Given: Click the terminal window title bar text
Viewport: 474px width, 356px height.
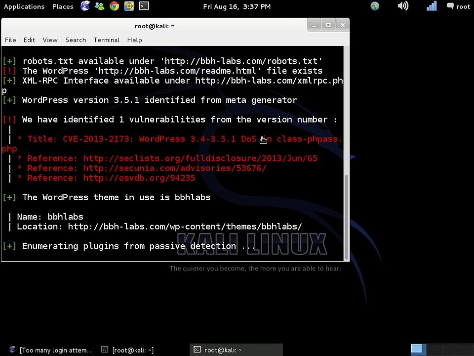Looking at the screenshot, I should [155, 26].
